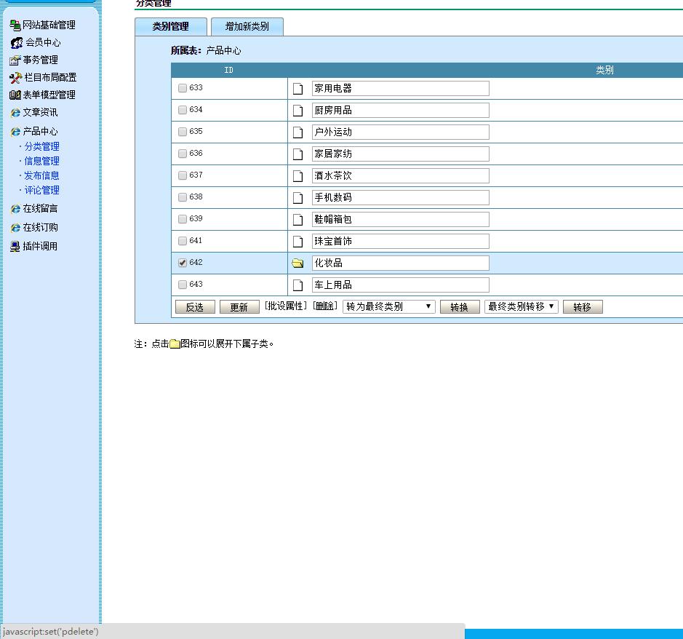The height and width of the screenshot is (639, 683).
Task: Check the checkbox for ID 643
Action: click(183, 284)
